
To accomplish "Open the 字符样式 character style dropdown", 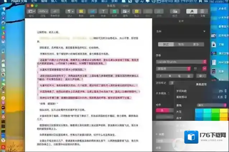I will pyautogui.click(x=172, y=83).
